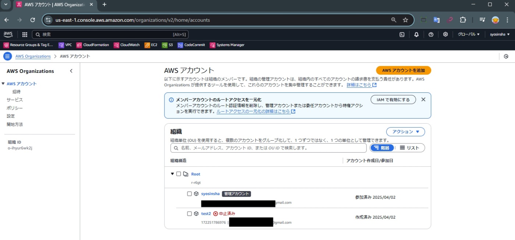Select the test2 account checkbox
The image size is (515, 240).
point(189,213)
